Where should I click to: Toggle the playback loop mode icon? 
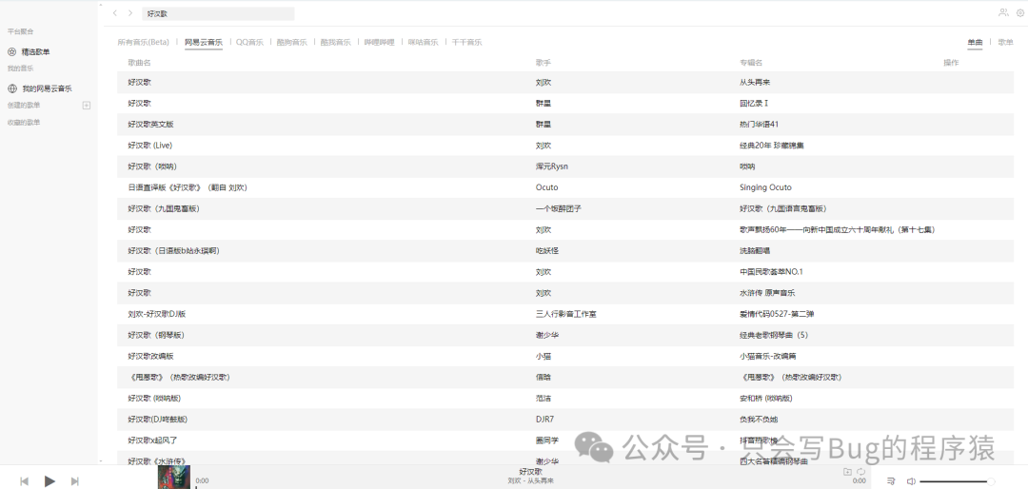coord(861,472)
